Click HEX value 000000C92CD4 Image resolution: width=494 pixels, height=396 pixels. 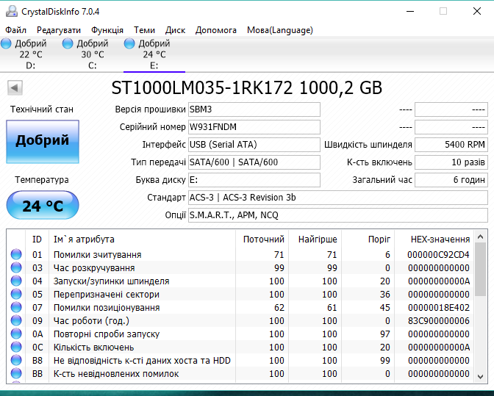438,254
